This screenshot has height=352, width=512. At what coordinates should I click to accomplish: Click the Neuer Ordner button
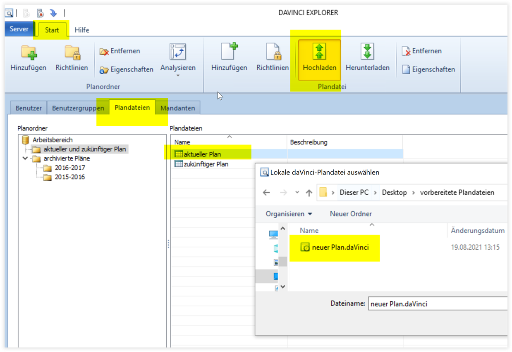(x=351, y=214)
